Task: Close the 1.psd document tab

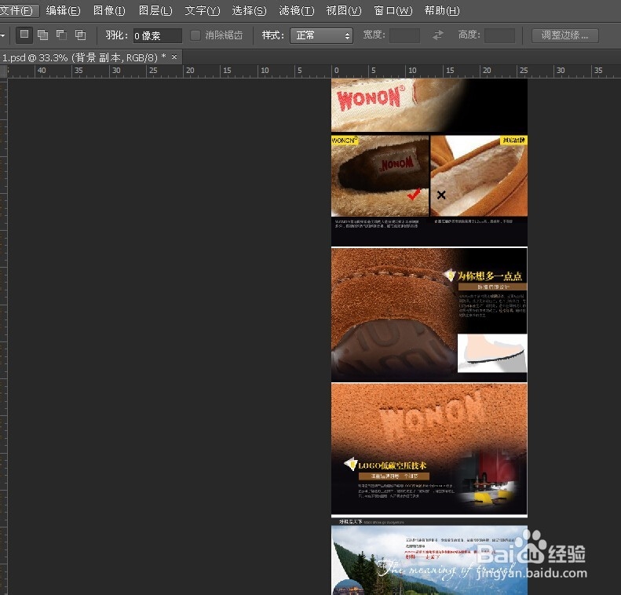Action: pos(174,57)
